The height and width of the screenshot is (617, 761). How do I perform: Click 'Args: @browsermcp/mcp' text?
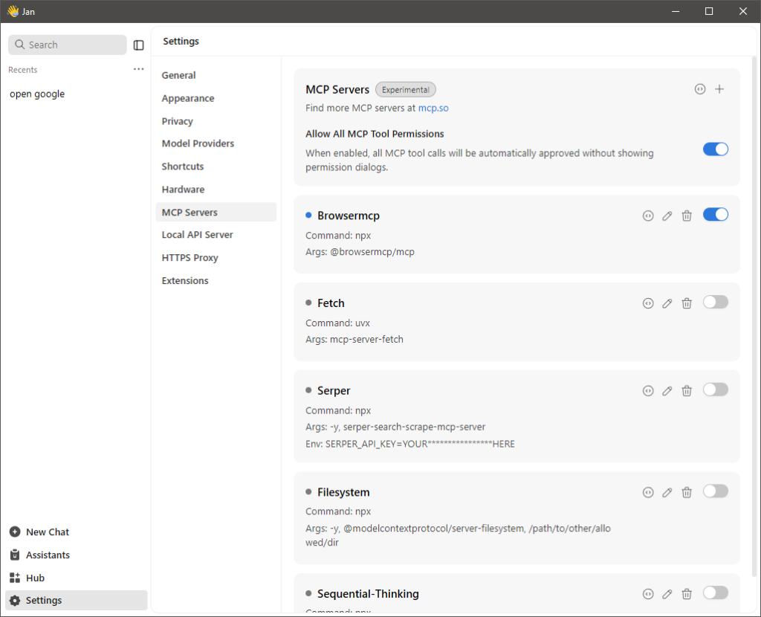click(360, 252)
